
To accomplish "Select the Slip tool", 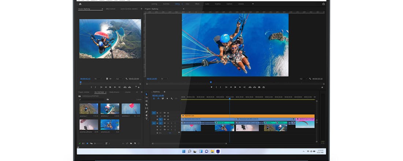I will coord(147,108).
